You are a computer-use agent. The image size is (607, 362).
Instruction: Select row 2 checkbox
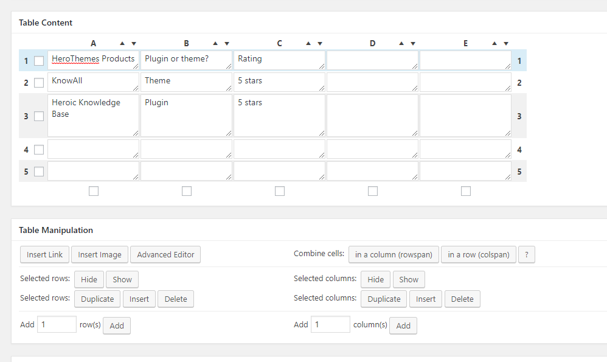point(39,83)
